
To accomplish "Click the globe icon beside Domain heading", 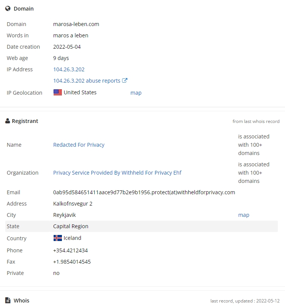I will point(8,8).
